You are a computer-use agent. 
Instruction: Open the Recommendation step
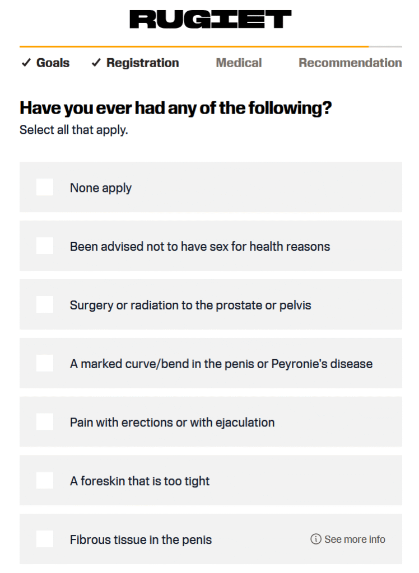click(350, 63)
